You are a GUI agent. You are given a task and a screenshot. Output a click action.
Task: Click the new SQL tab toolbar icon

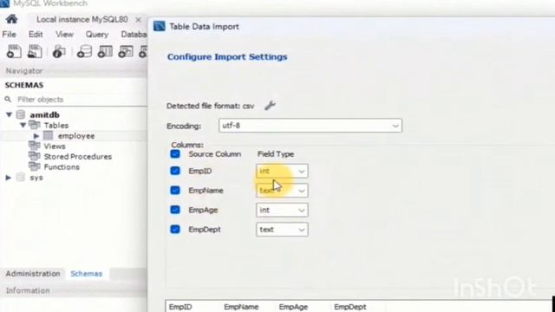14,52
